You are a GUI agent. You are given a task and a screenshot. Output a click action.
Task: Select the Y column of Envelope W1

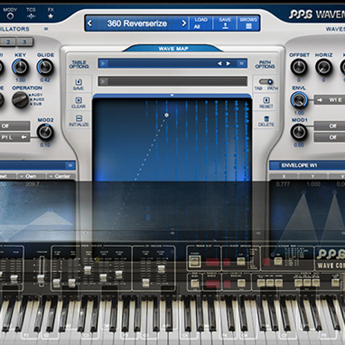(x=313, y=177)
